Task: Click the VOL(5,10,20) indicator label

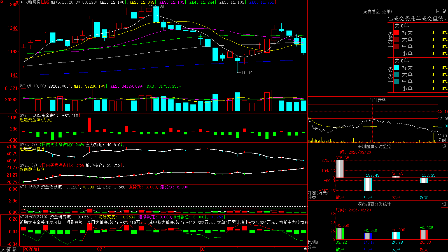Action: pyautogui.click(x=33, y=86)
